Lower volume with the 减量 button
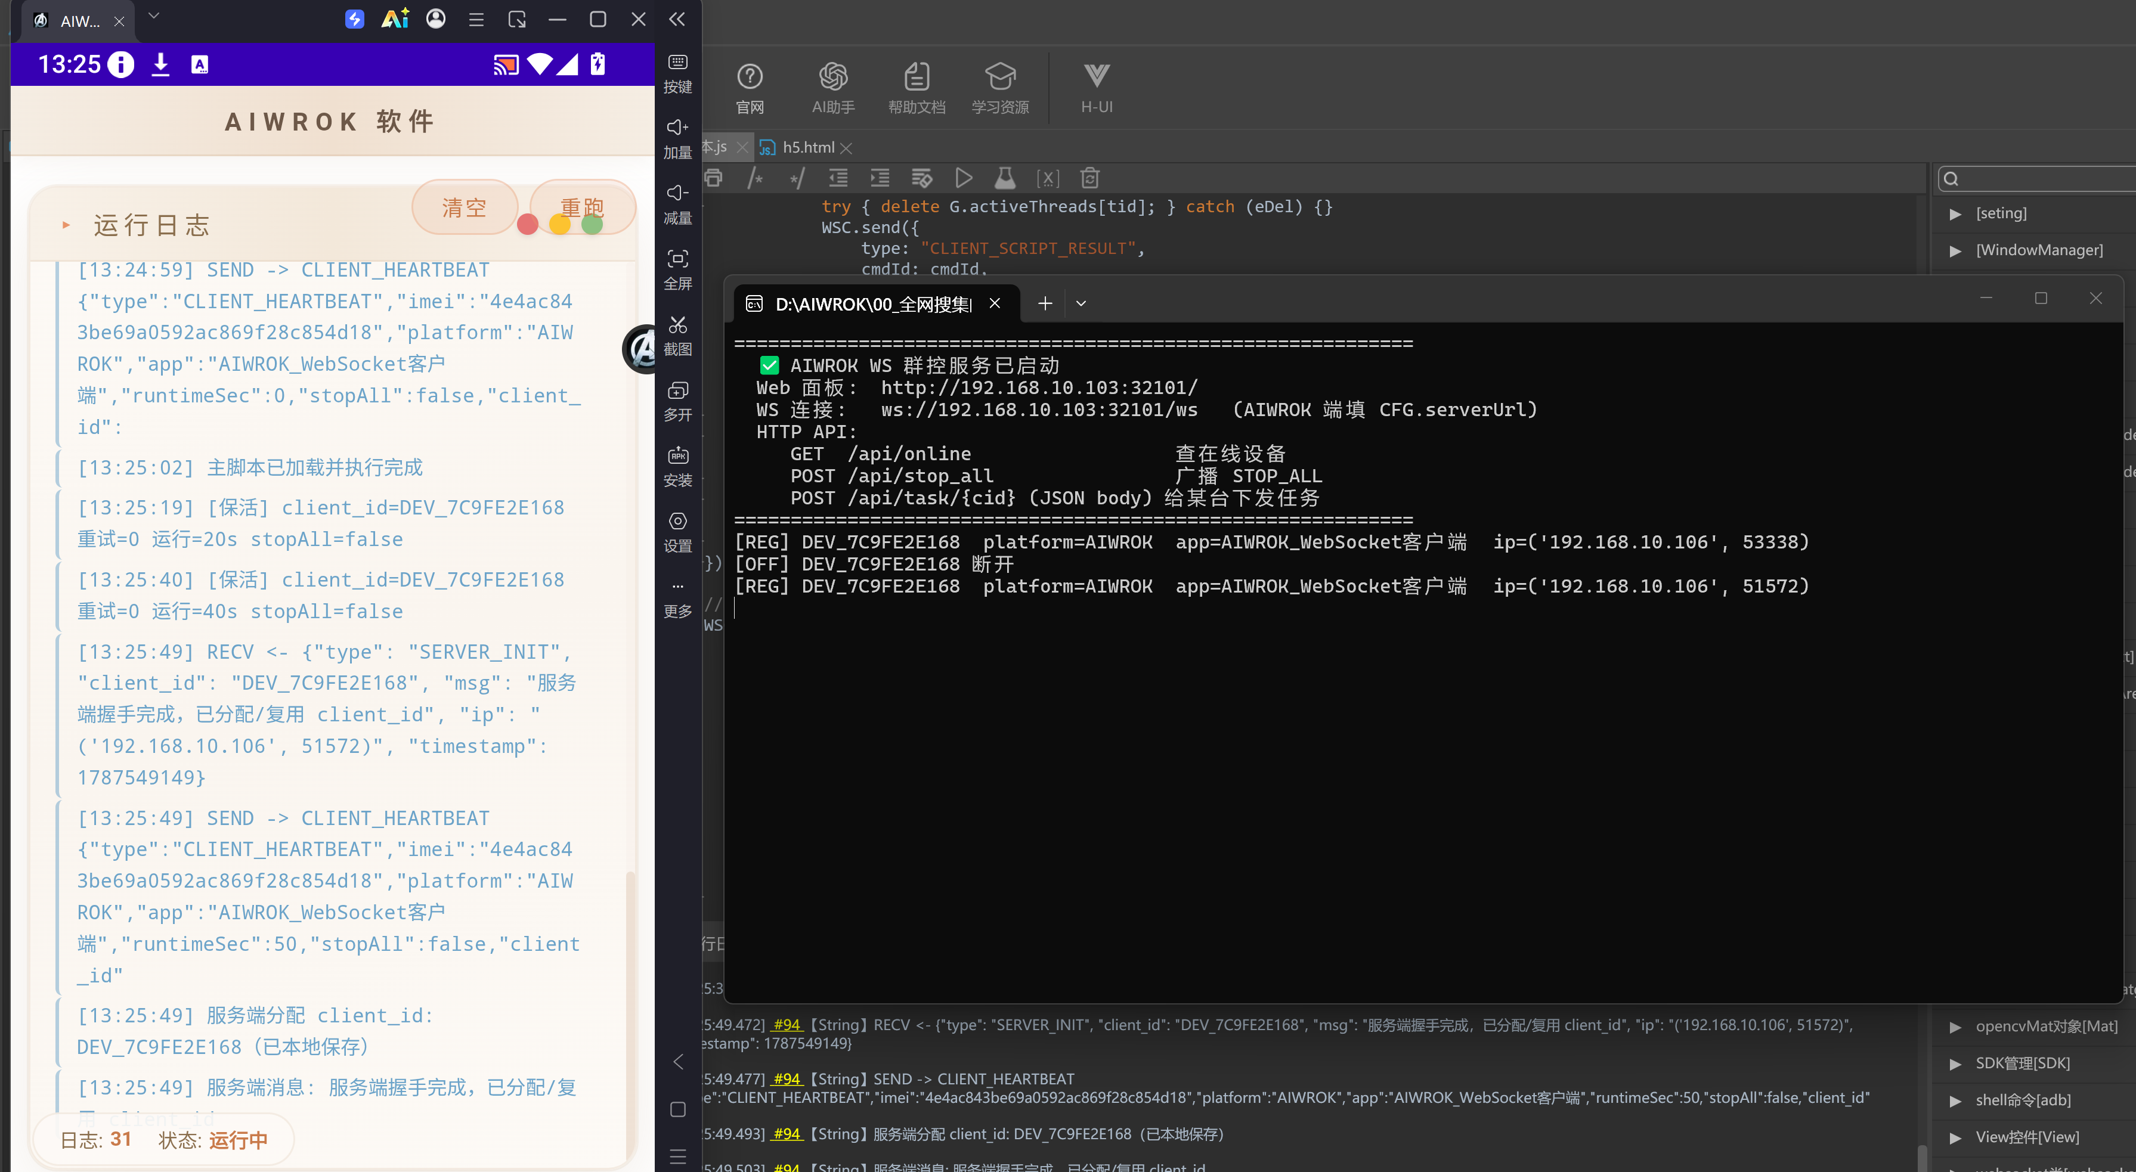This screenshot has height=1172, width=2136. (677, 204)
